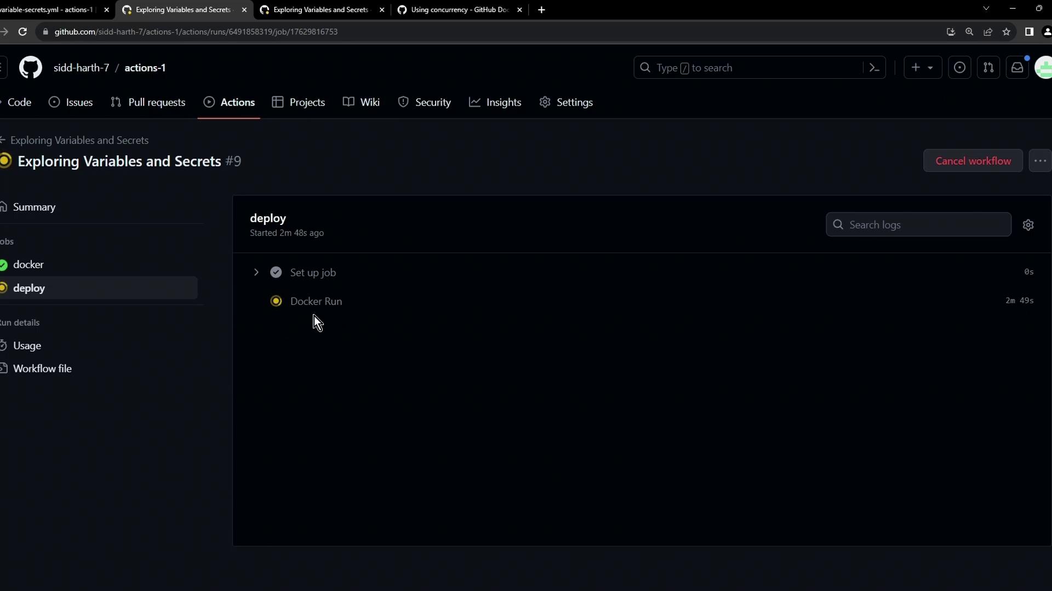
Task: Bookmark the page with star icon
Action: (1007, 32)
